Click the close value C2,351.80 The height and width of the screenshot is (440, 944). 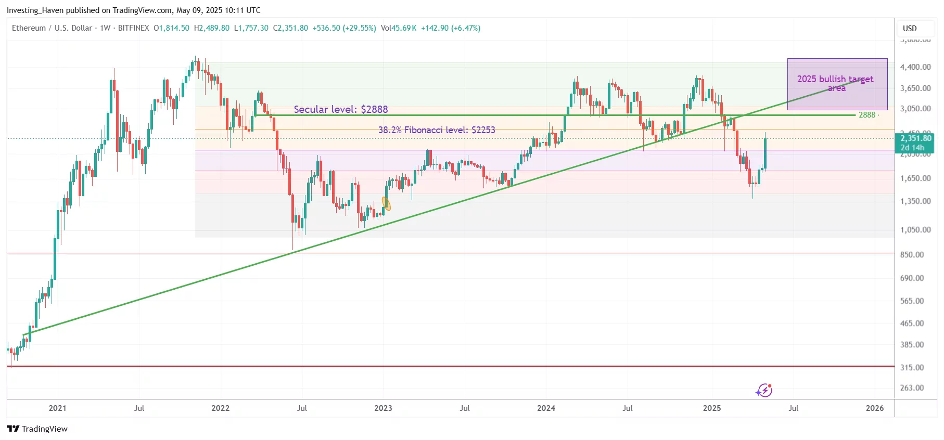[290, 28]
